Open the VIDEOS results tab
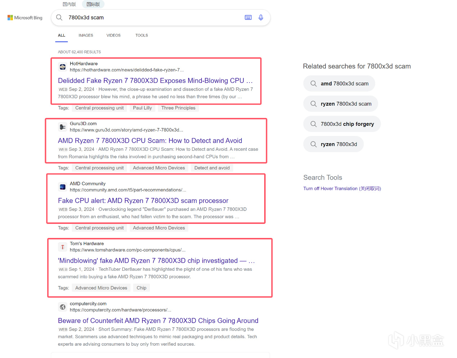This screenshot has height=358, width=457. pos(114,35)
